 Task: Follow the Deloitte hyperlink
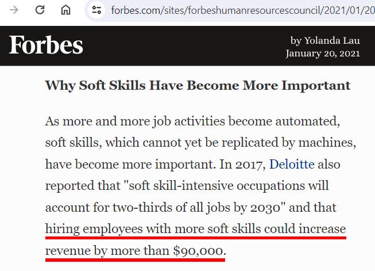pyautogui.click(x=292, y=165)
